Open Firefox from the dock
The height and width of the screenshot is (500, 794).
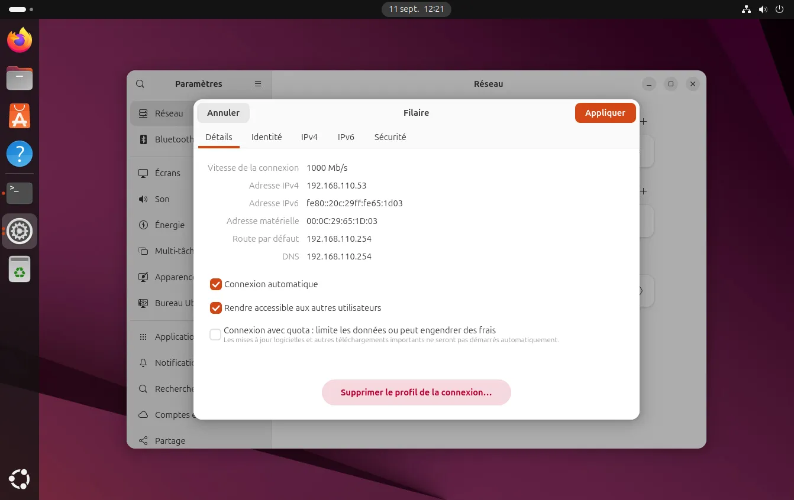point(20,40)
